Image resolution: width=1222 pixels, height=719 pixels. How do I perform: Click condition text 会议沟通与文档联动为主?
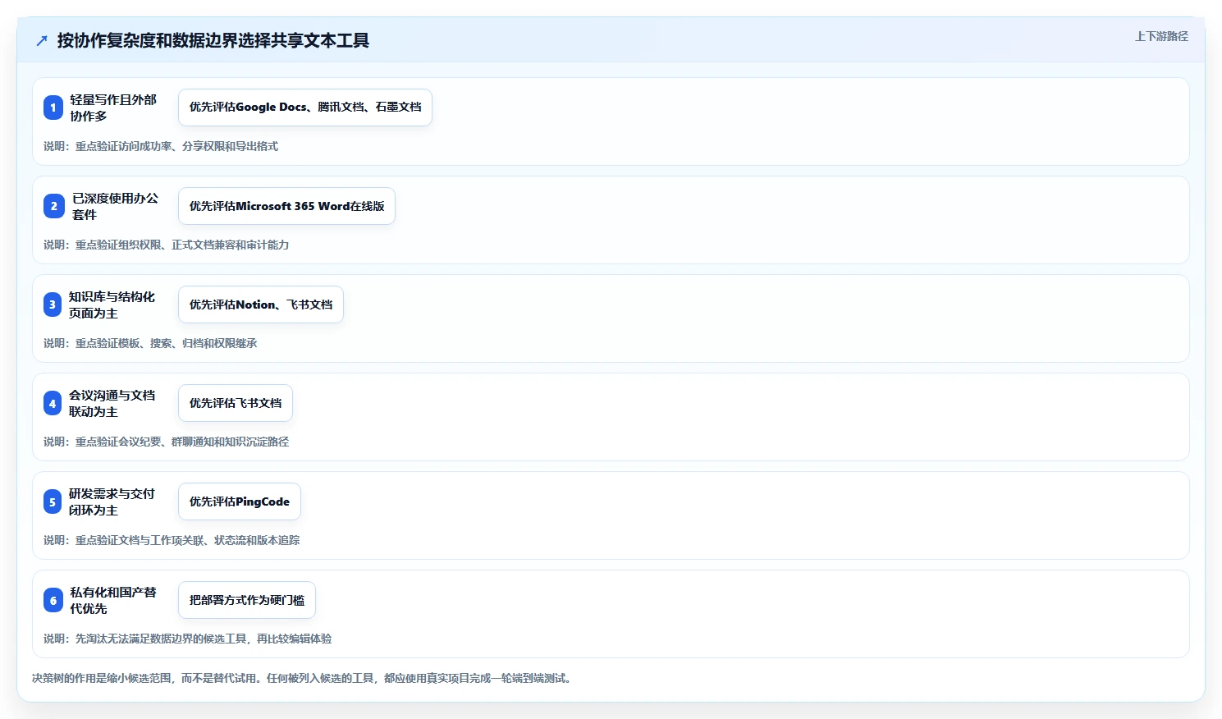coord(112,403)
